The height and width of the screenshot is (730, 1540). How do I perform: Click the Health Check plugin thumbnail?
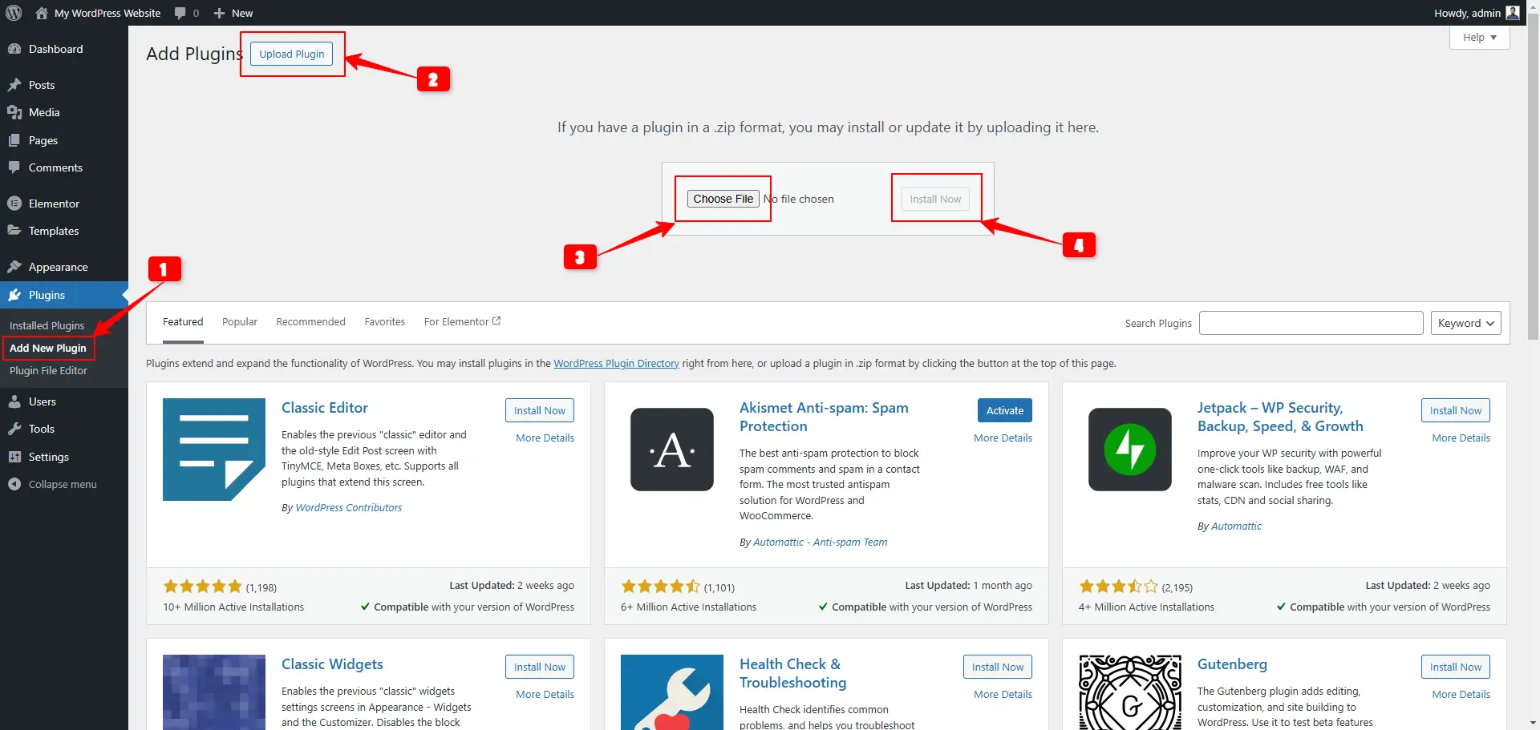click(x=672, y=692)
